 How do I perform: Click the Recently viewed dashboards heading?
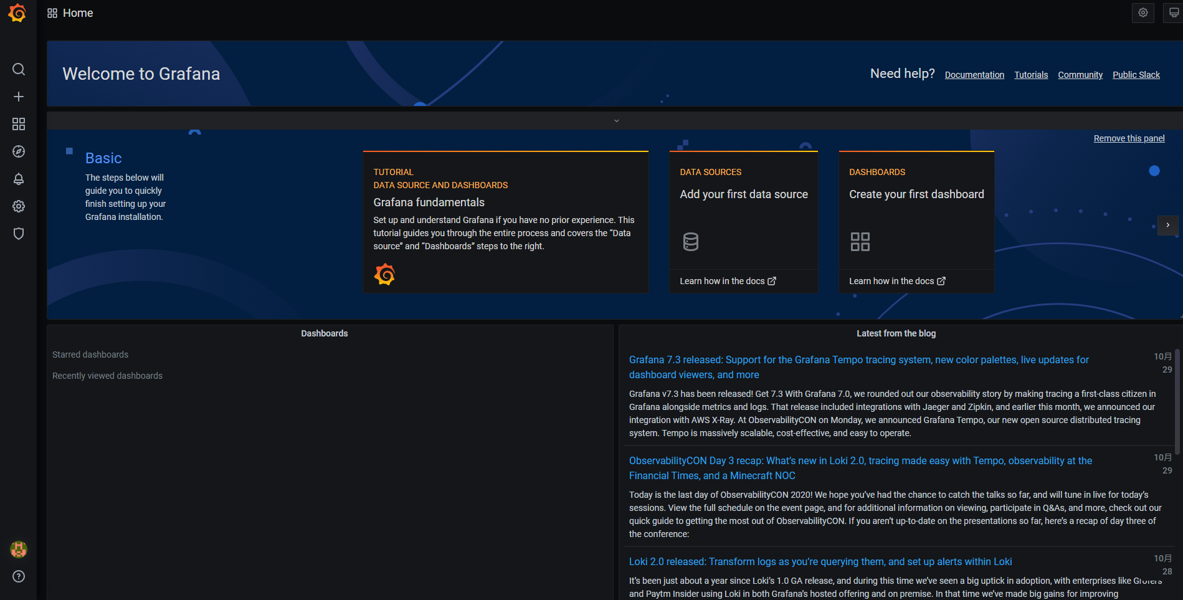(107, 376)
